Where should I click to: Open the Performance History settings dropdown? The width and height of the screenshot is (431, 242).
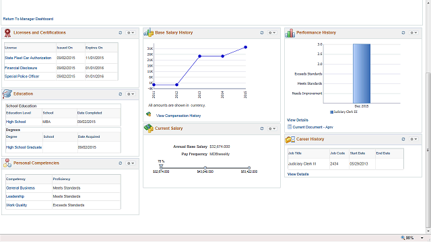click(x=413, y=33)
